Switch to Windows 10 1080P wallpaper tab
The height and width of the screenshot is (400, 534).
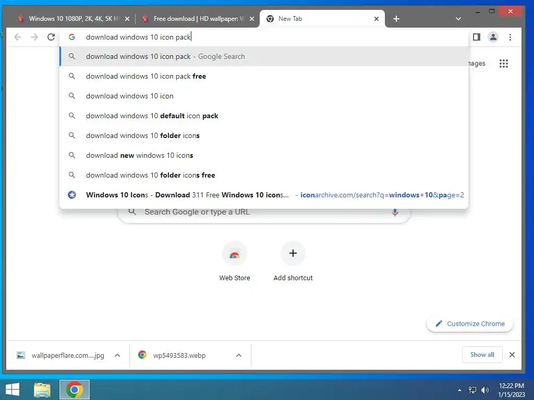click(73, 19)
